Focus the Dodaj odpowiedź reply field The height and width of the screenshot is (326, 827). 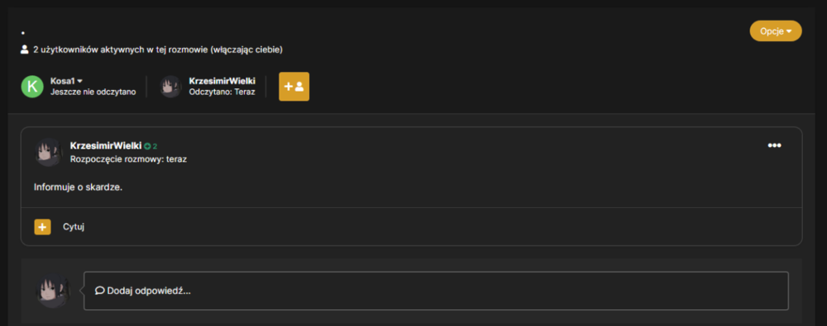[436, 291]
